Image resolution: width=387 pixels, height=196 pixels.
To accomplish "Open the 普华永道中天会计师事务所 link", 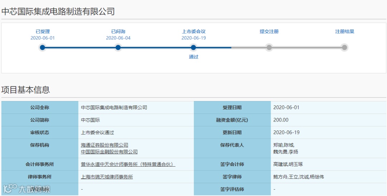I will tap(128, 164).
